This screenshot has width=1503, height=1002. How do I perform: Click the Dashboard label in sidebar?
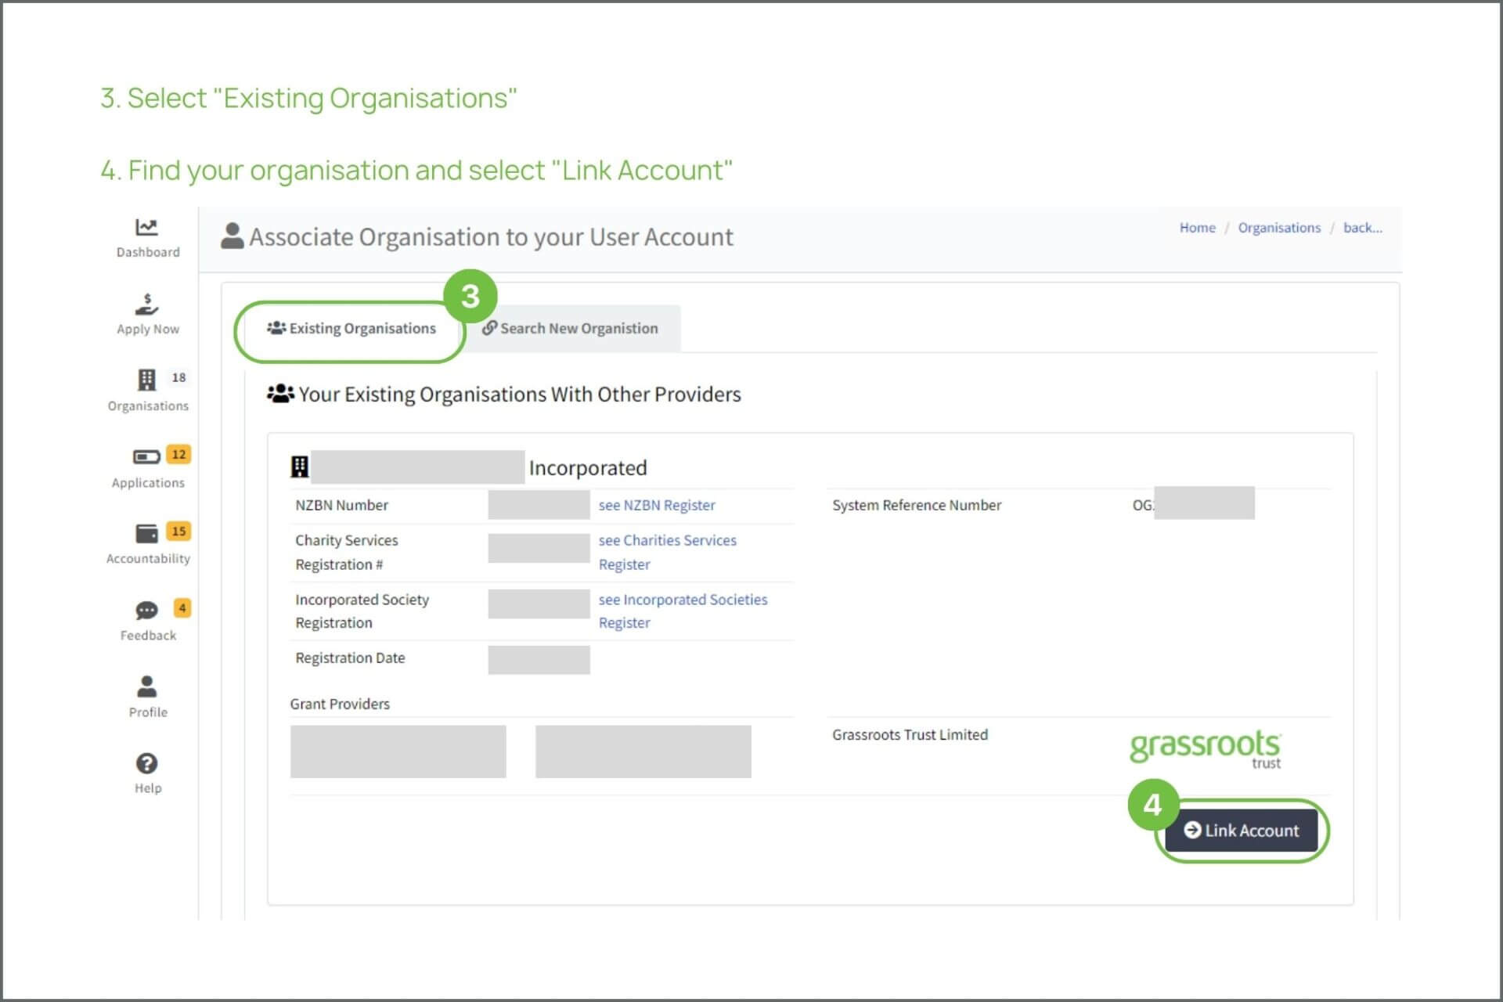click(x=148, y=252)
